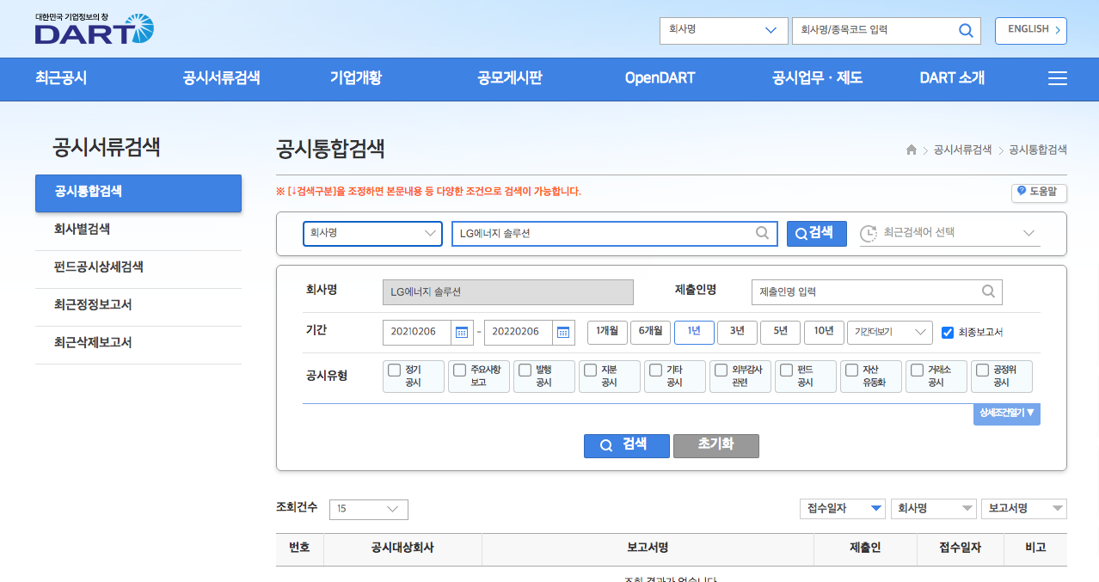
Task: Click the 도움말 help button
Action: click(x=1039, y=193)
